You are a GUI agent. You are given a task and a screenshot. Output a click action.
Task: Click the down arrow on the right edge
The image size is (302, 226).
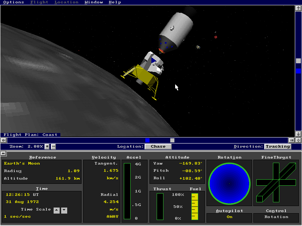(298, 134)
